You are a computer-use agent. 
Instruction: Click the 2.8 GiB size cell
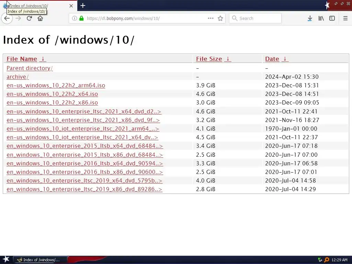(x=206, y=189)
